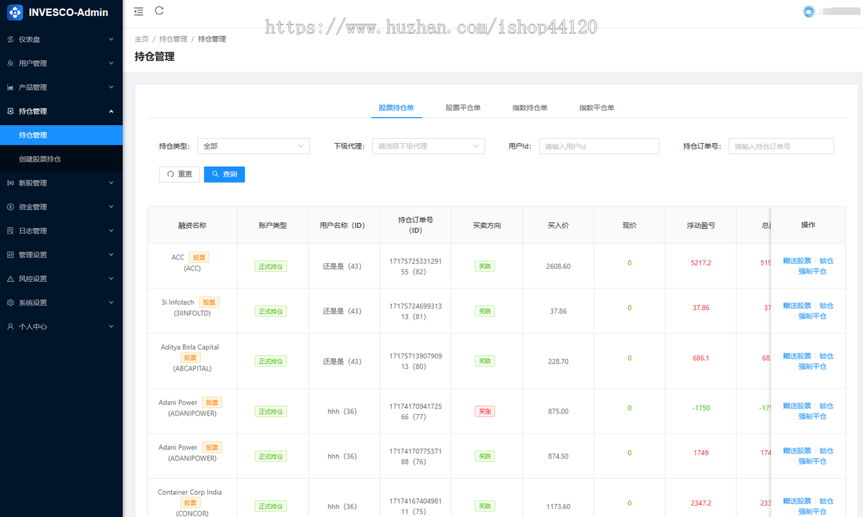The image size is (863, 517).
Task: Click the 买跌 tag in the ACC row
Action: 485,266
